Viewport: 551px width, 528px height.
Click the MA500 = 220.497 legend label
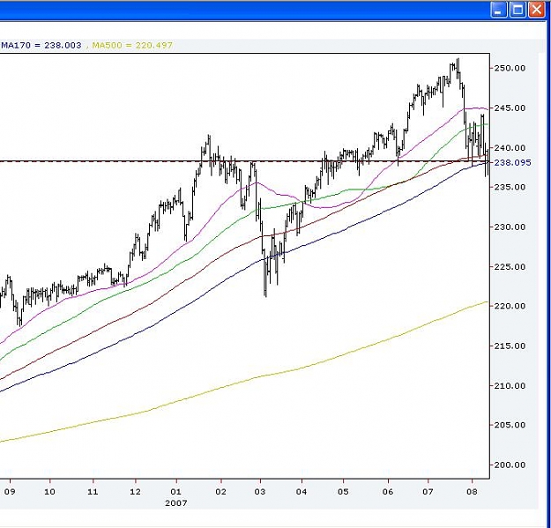click(x=132, y=45)
